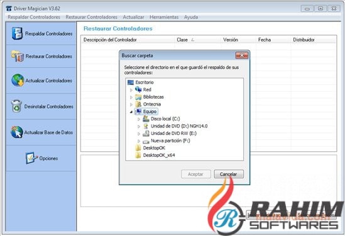Maximize the Driver Magician window

pos(320,9)
